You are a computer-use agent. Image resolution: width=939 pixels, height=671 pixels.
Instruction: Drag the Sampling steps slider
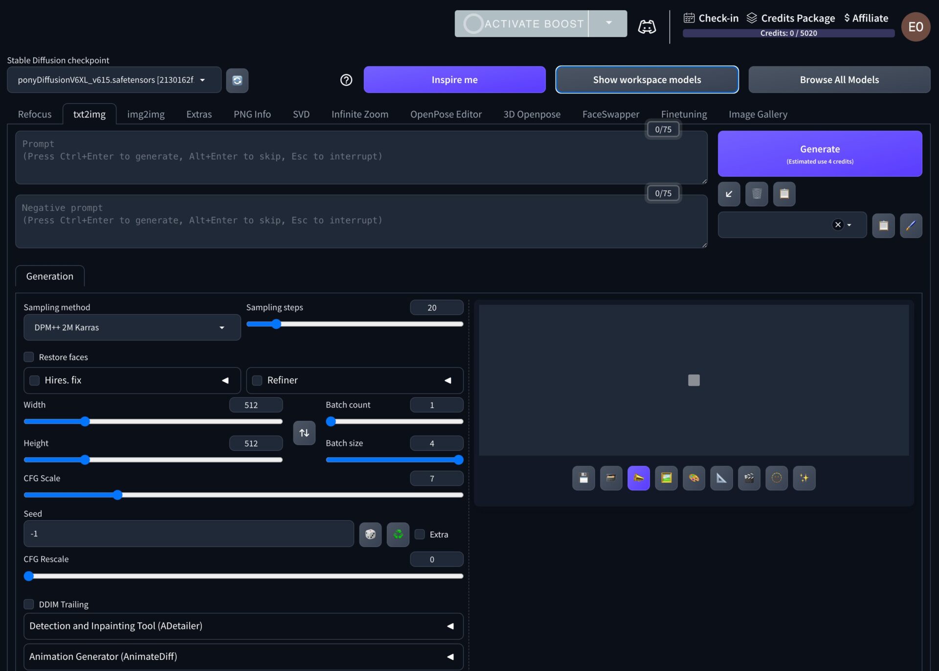tap(276, 324)
